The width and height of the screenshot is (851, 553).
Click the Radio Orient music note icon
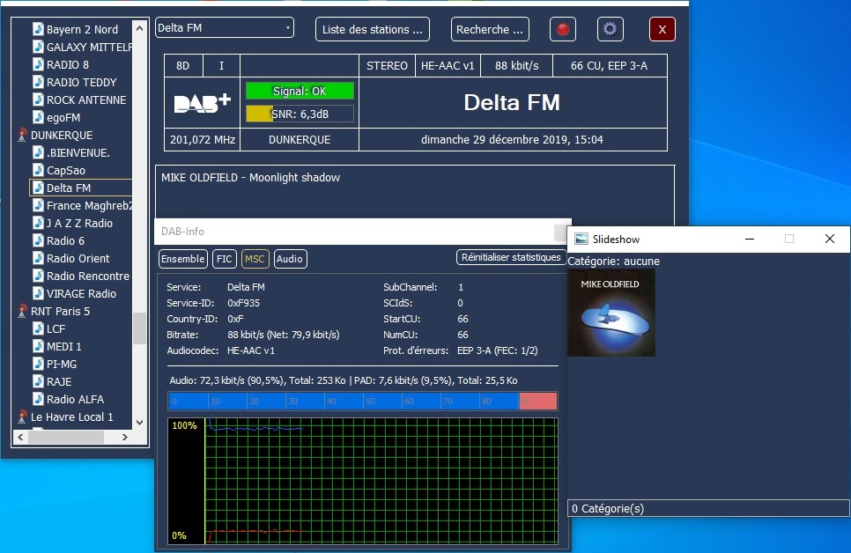[x=38, y=258]
